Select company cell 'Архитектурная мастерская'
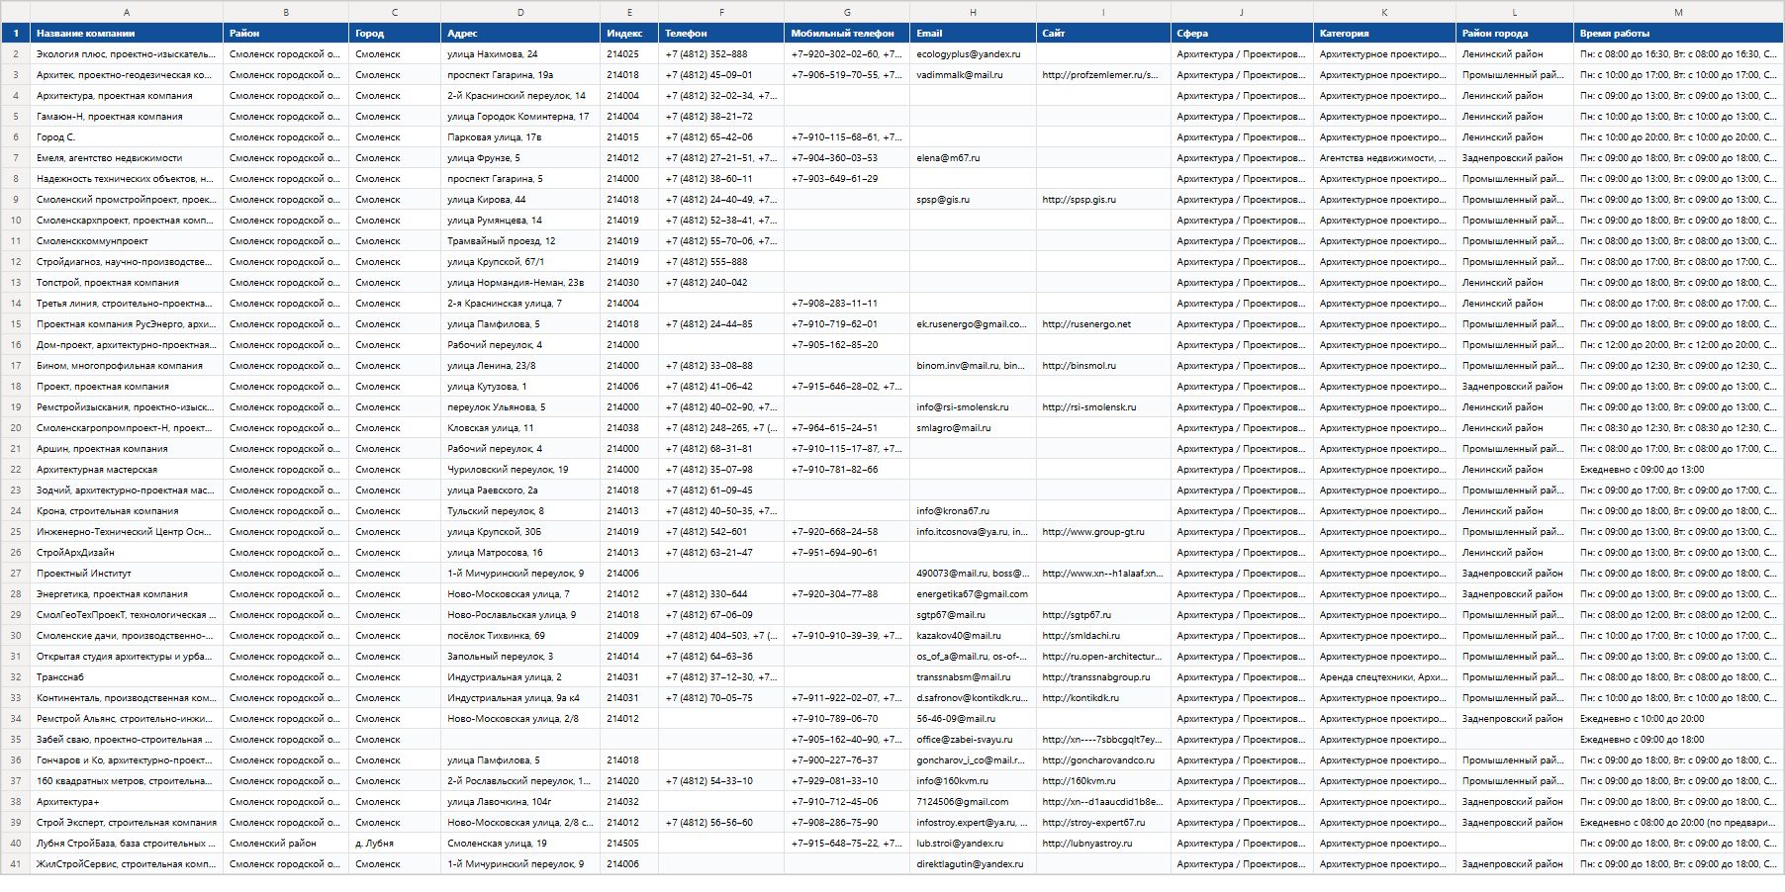 coord(127,469)
